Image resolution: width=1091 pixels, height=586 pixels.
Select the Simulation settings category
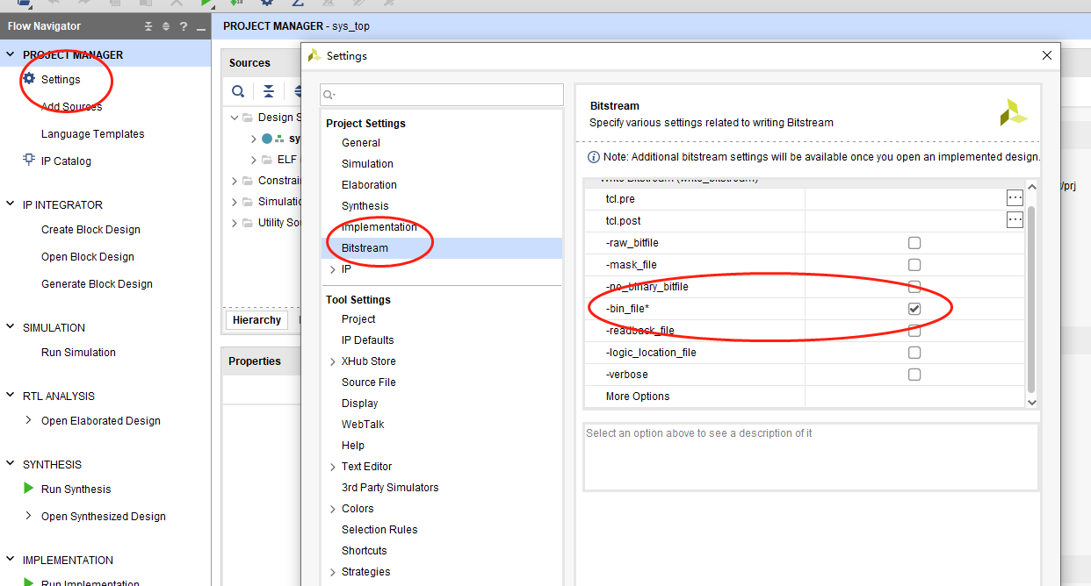click(367, 164)
